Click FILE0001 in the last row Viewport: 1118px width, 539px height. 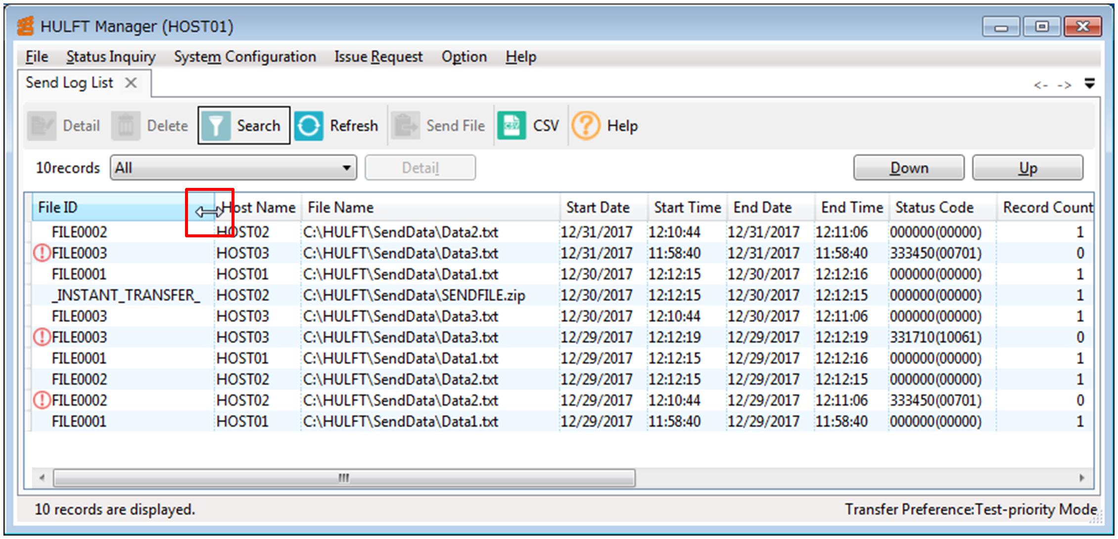point(79,422)
